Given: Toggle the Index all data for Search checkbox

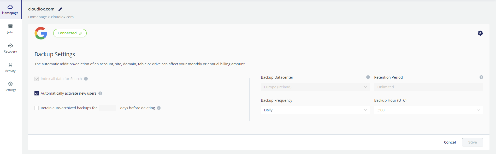Looking at the screenshot, I should (37, 79).
